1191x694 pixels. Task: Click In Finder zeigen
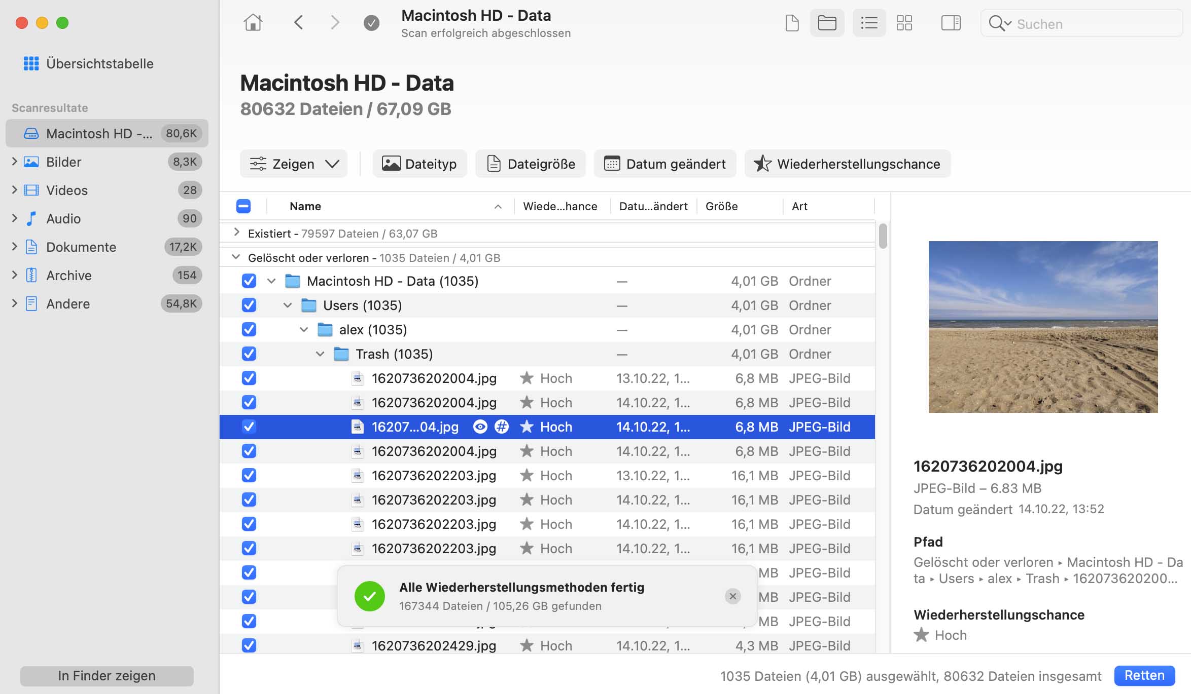click(107, 675)
